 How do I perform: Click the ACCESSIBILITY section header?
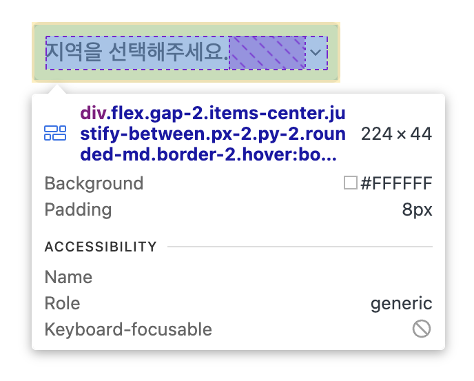(x=101, y=247)
